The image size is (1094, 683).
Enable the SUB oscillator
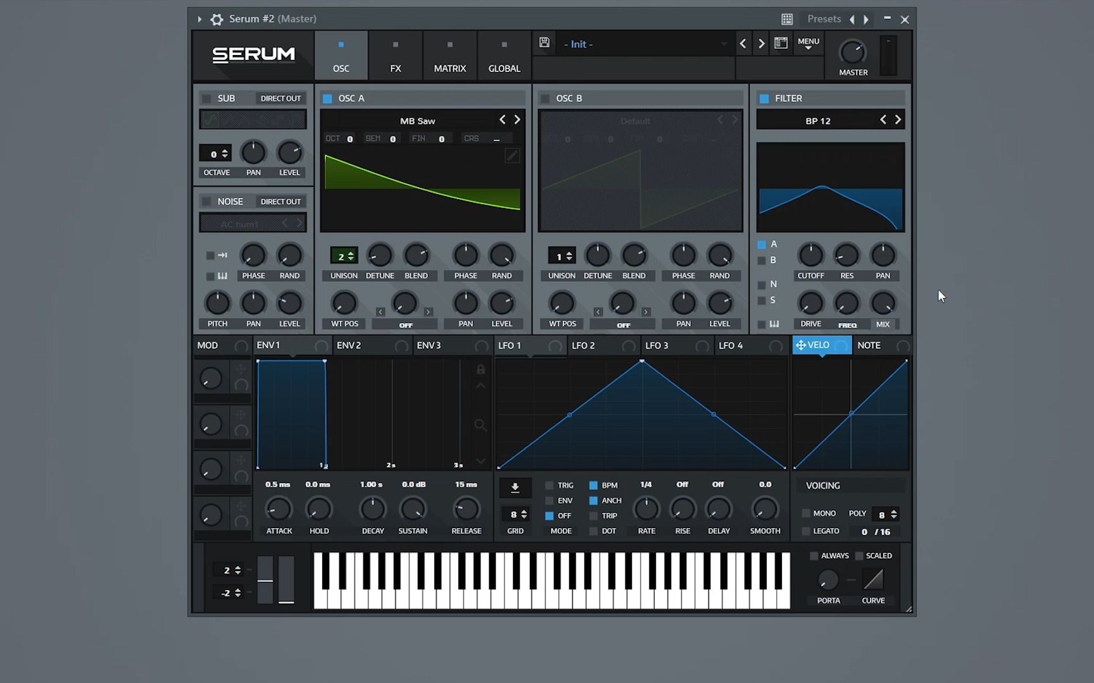[206, 98]
